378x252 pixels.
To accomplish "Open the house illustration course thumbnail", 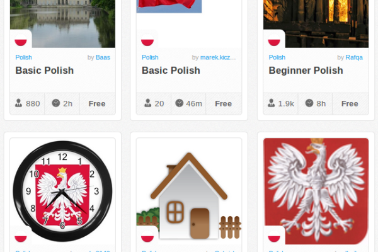I will tap(189, 192).
